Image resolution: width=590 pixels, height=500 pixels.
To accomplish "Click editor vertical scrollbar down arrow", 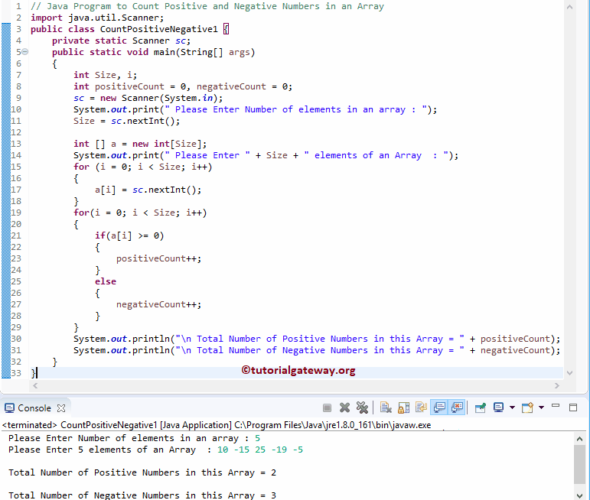I will pos(569,373).
